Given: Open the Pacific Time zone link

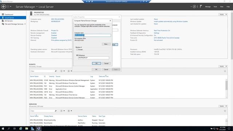Looking at the screenshot, I should coord(167,38).
